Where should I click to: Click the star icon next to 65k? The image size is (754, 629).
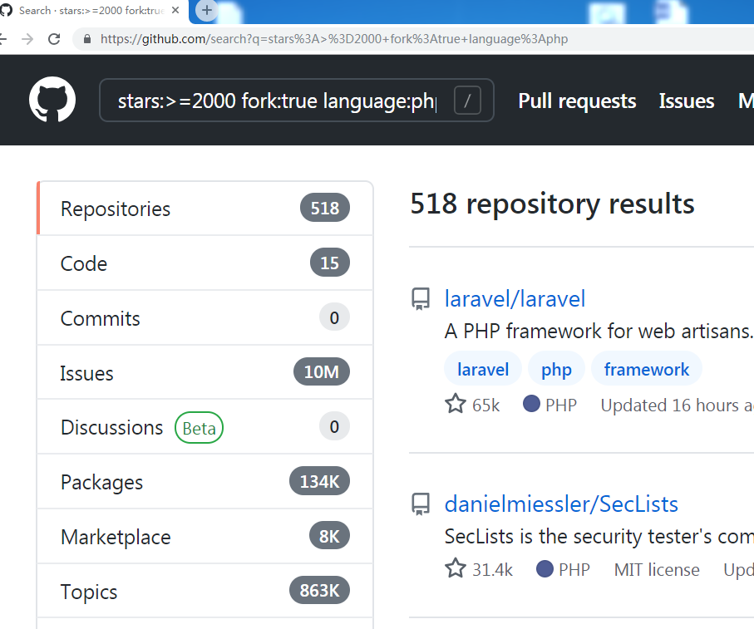tap(456, 404)
